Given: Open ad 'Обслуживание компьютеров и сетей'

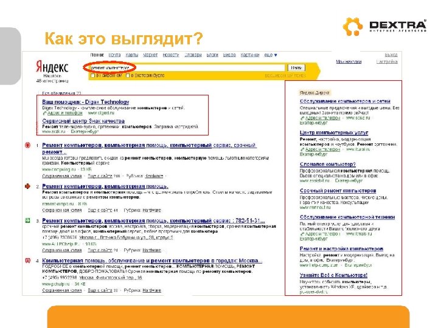Looking at the screenshot, I should [x=345, y=101].
